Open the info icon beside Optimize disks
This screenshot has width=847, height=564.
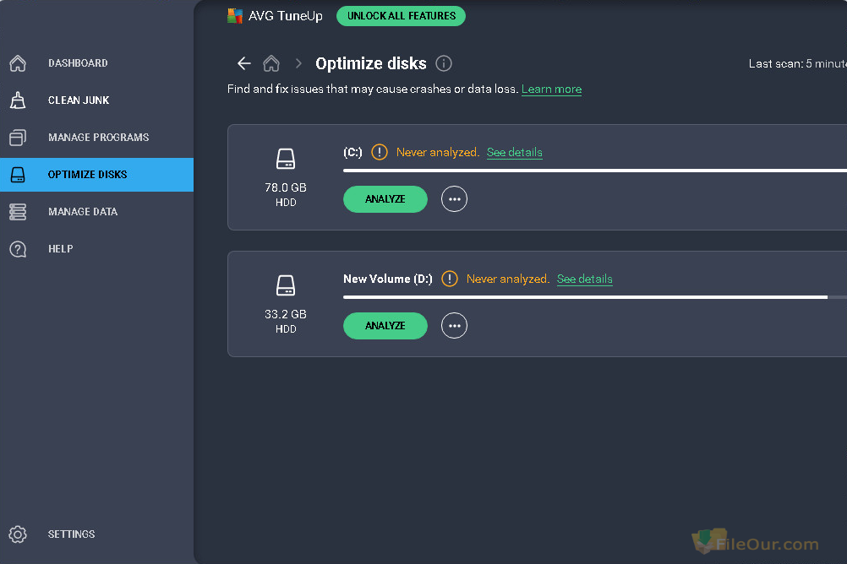click(x=444, y=63)
